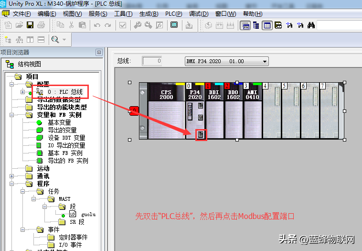Viewport: 362px width, 251px height.
Task: Click the Open project folder icon
Action: click(x=19, y=25)
